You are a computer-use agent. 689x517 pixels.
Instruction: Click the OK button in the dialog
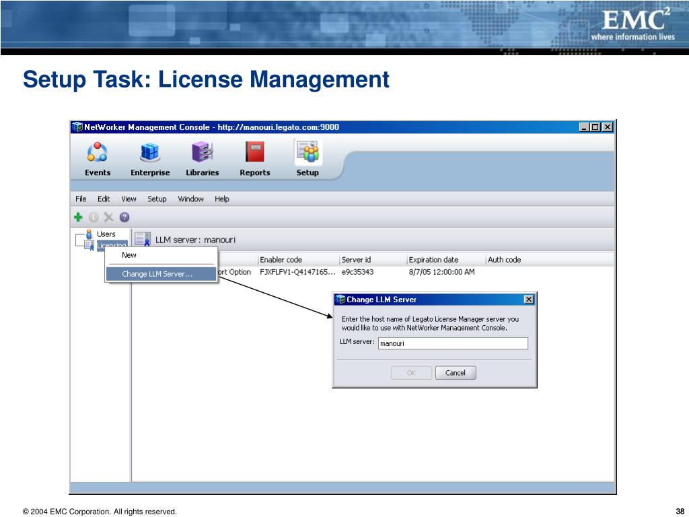[411, 373]
